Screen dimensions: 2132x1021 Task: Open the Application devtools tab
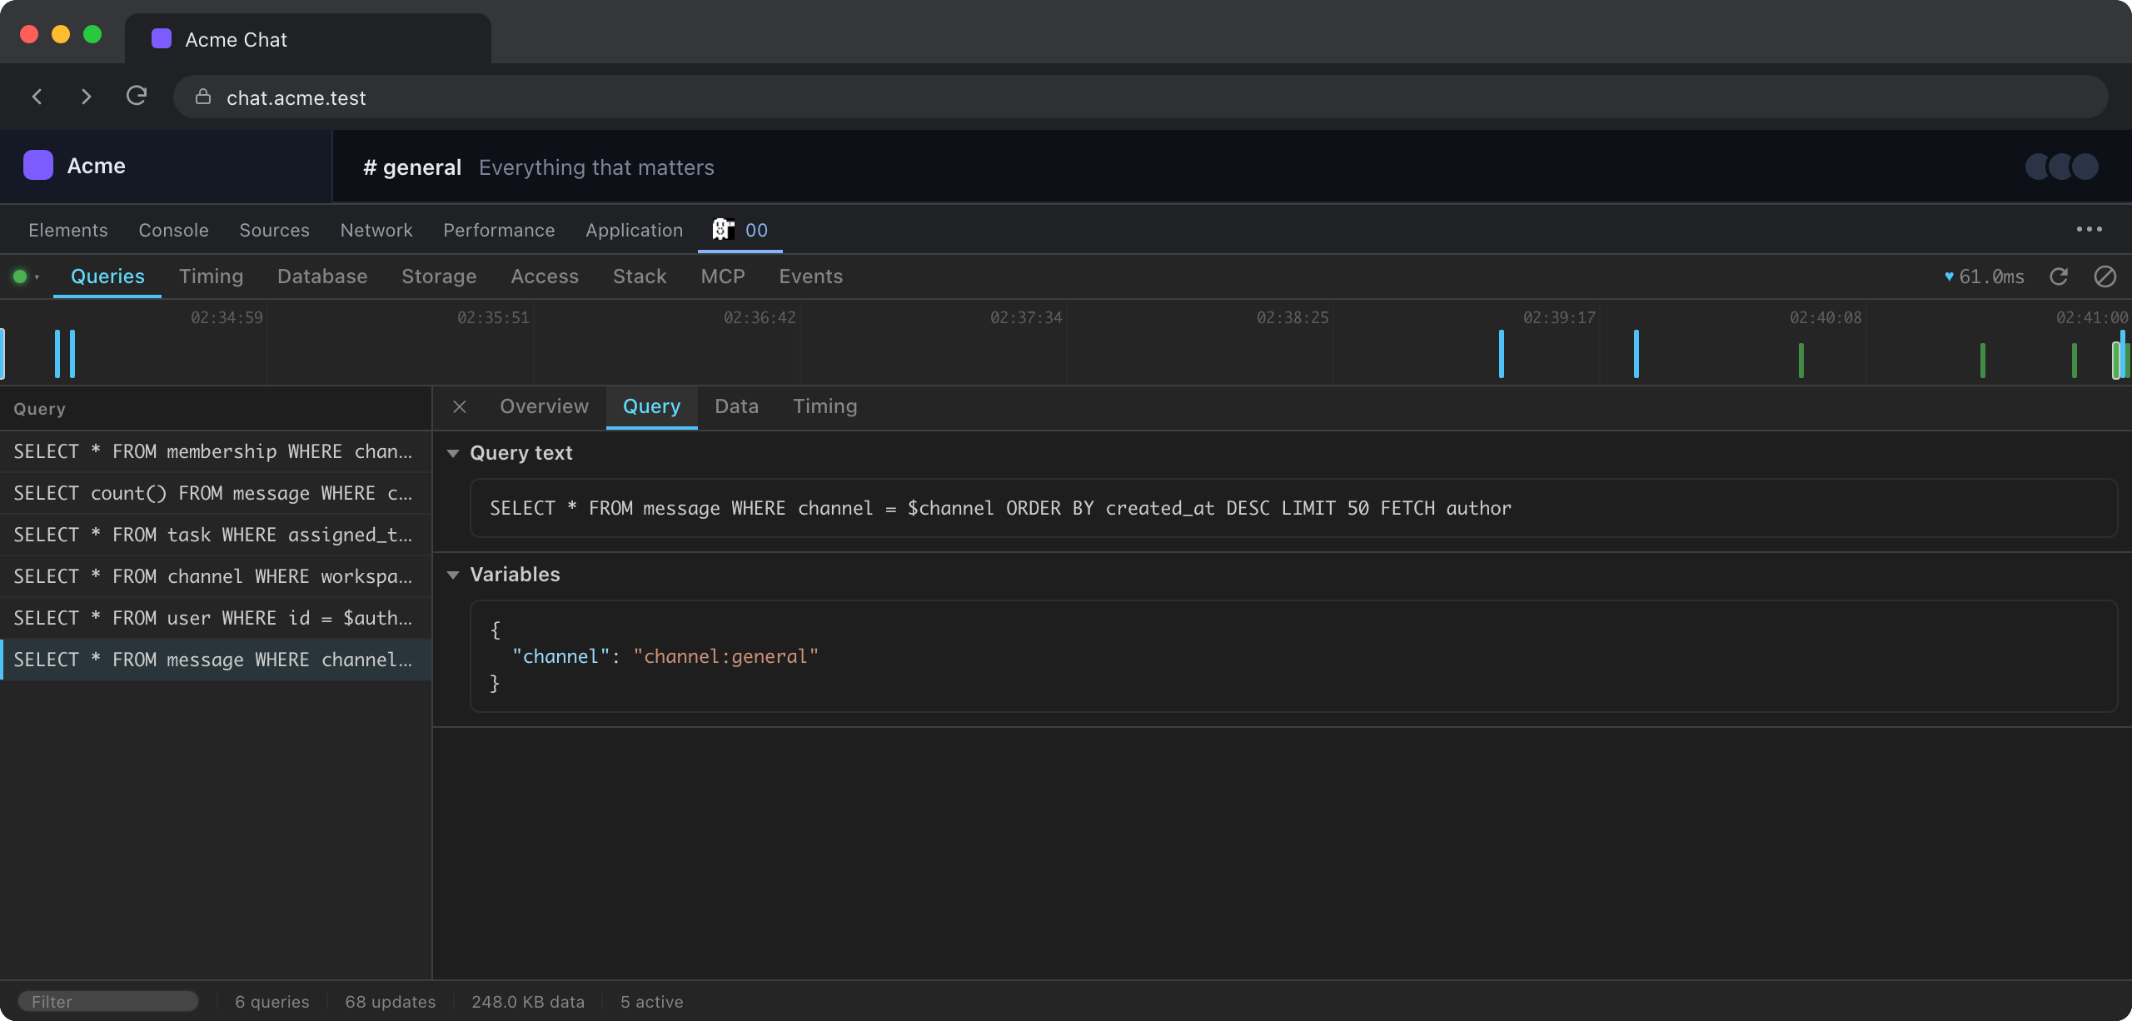pos(634,230)
